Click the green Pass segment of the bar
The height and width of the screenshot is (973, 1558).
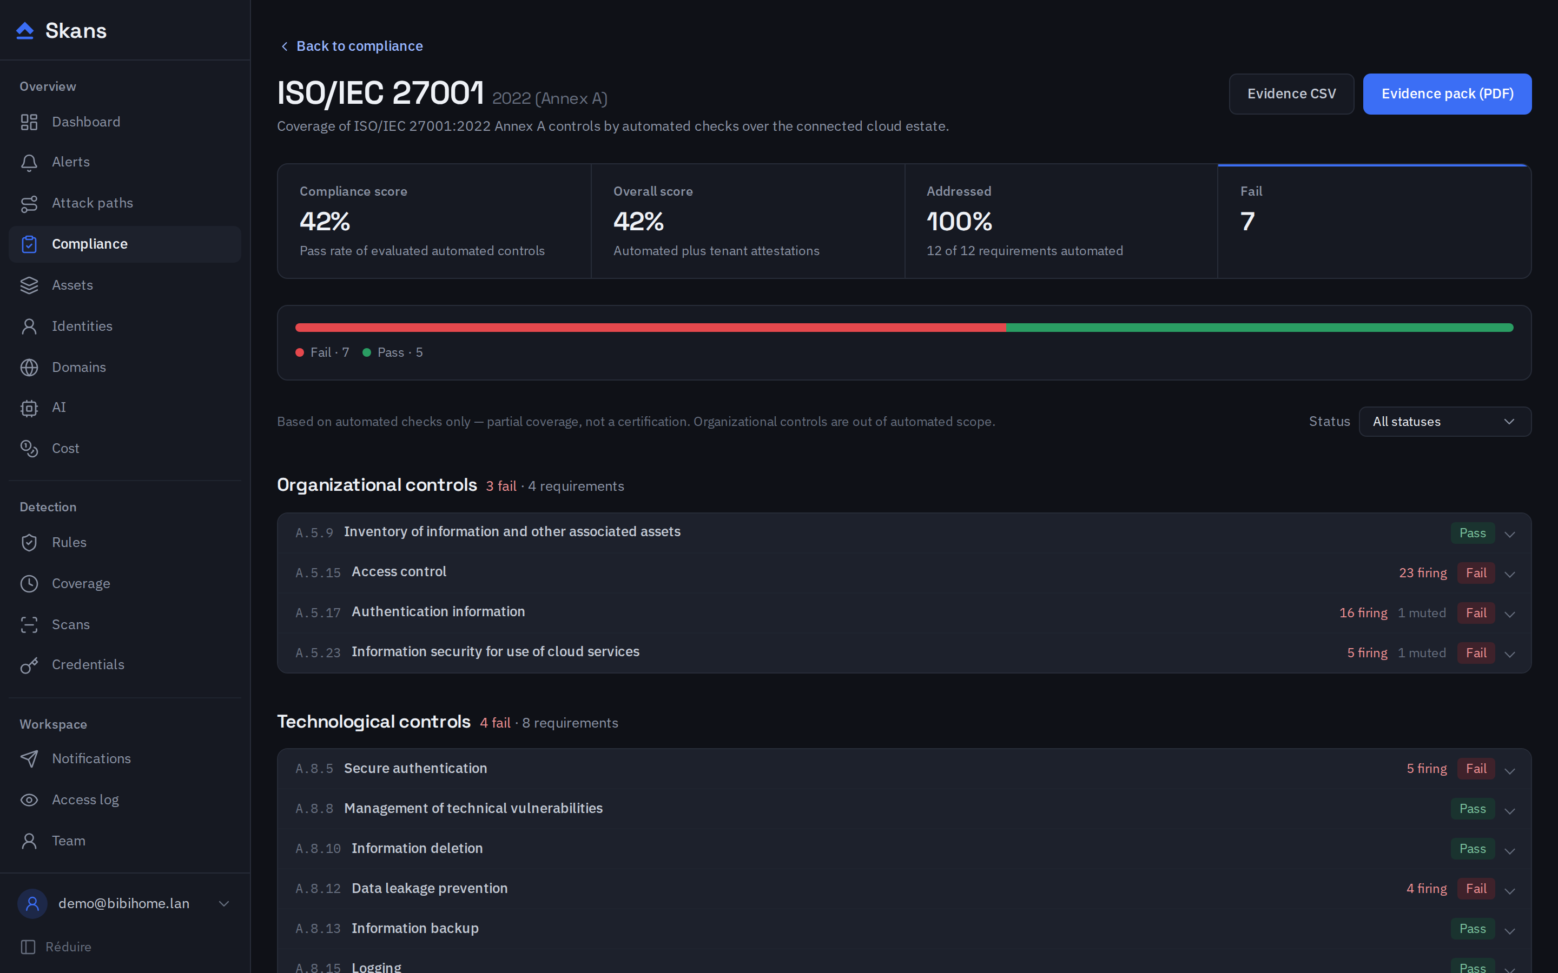click(x=1260, y=328)
